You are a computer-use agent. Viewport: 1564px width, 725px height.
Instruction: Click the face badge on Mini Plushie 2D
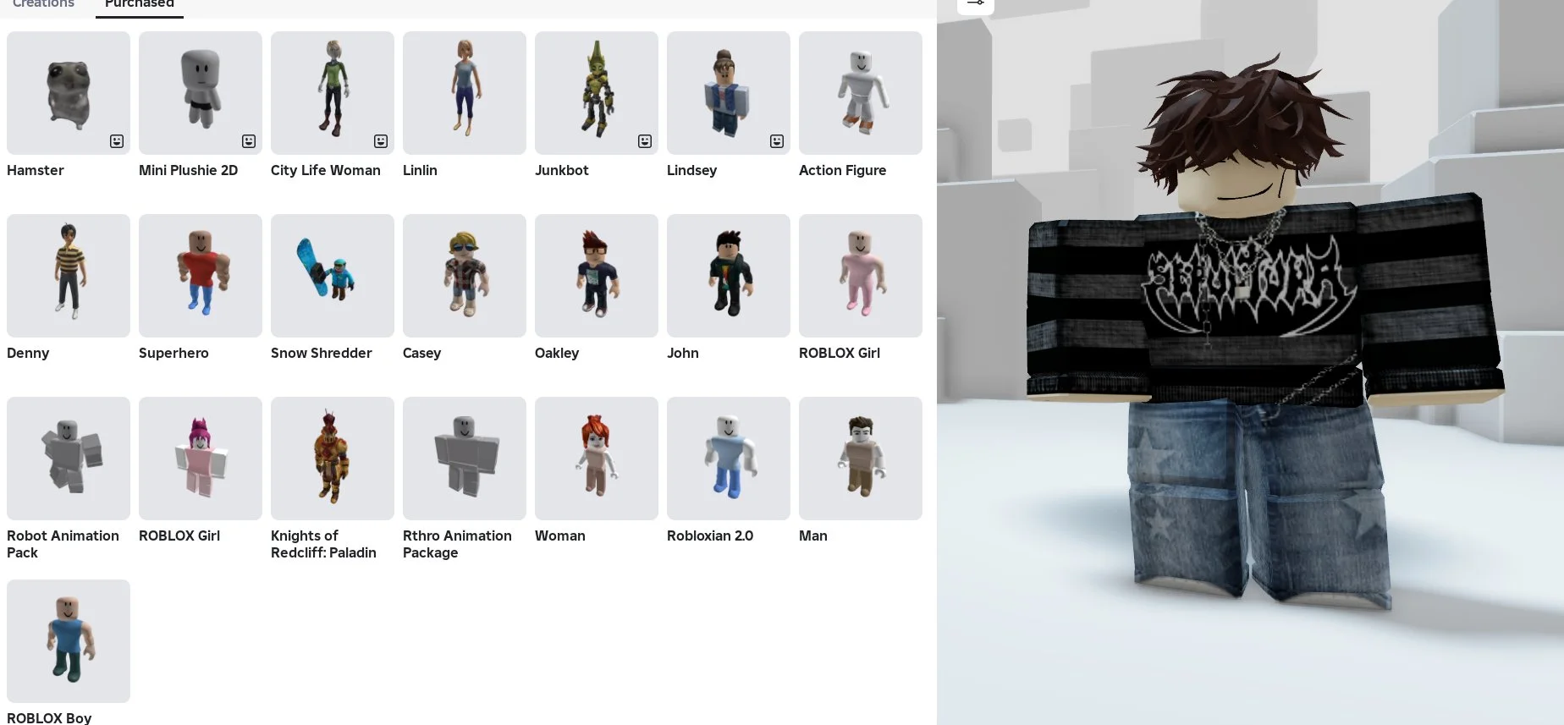tap(249, 141)
